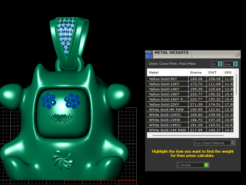Viewport: 246px width, 185px height.
Task: Click the Library: Cutout White label
Action: pos(172,64)
